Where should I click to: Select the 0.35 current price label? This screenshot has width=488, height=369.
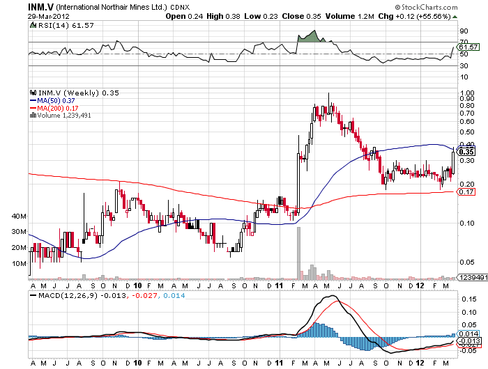coord(468,150)
